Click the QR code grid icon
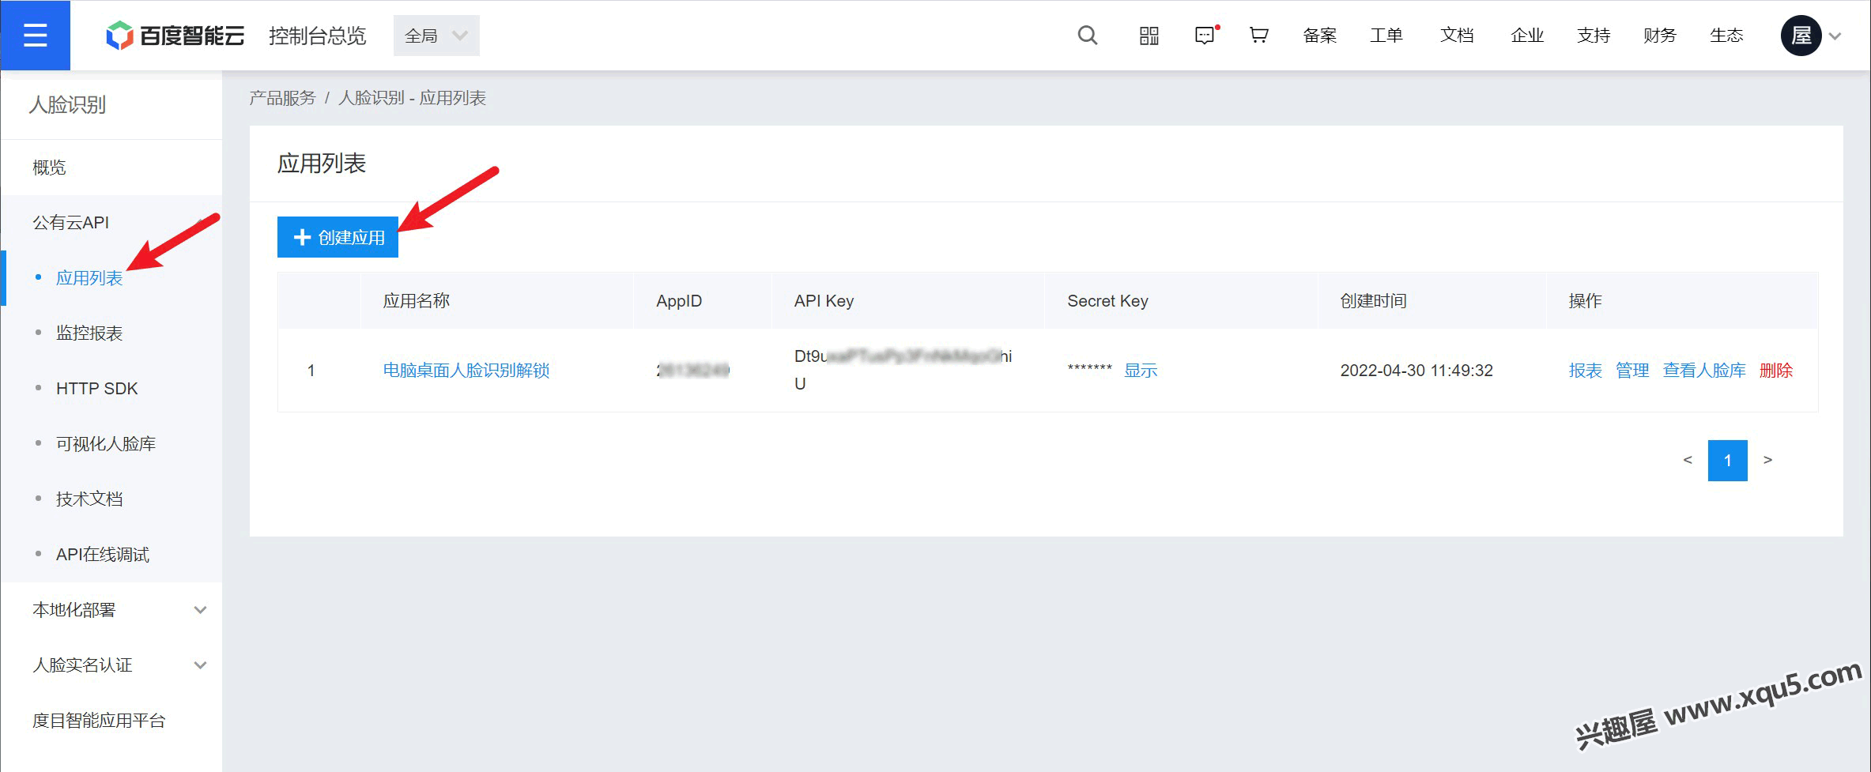 click(1149, 36)
